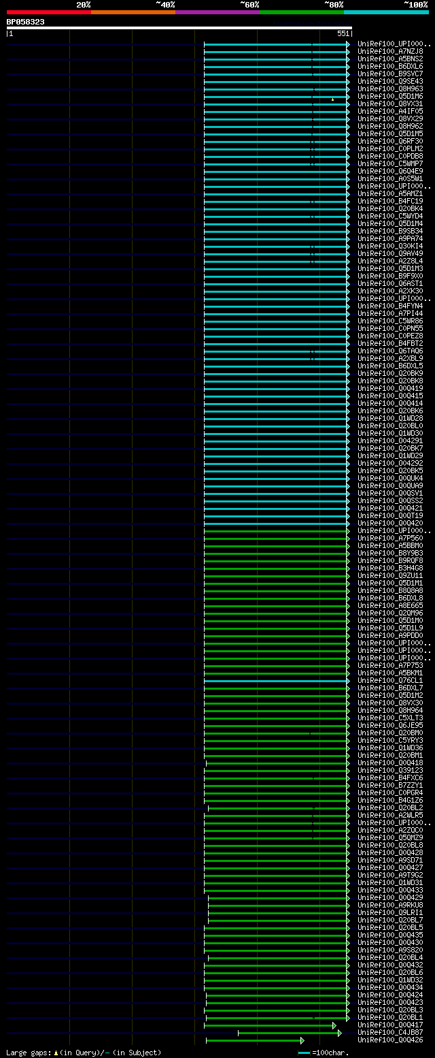
Task: Click the UniRef100_Q9ZU11 label
Action: (x=390, y=575)
